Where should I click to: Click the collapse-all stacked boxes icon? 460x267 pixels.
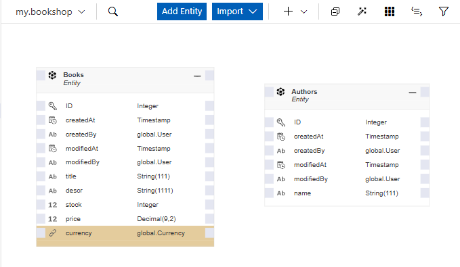coord(335,11)
